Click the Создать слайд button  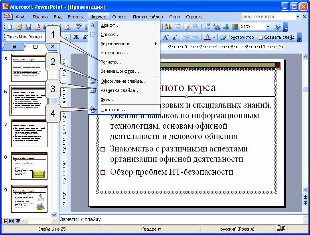pos(276,37)
